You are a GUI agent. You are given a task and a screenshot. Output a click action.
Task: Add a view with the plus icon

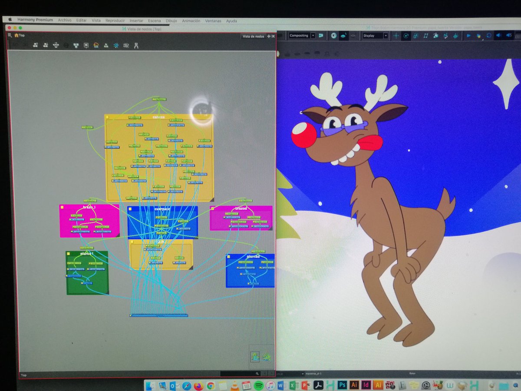pyautogui.click(x=269, y=36)
